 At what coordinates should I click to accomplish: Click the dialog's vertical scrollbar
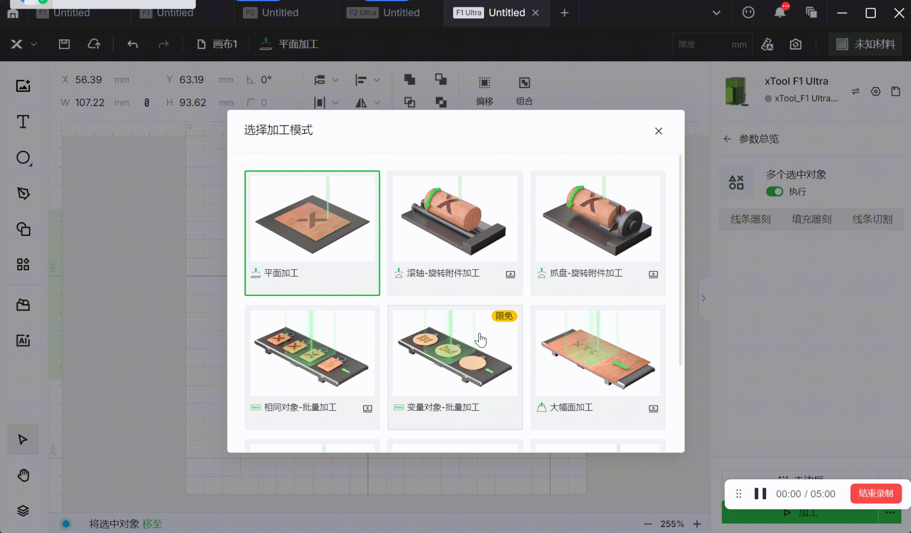click(680, 260)
